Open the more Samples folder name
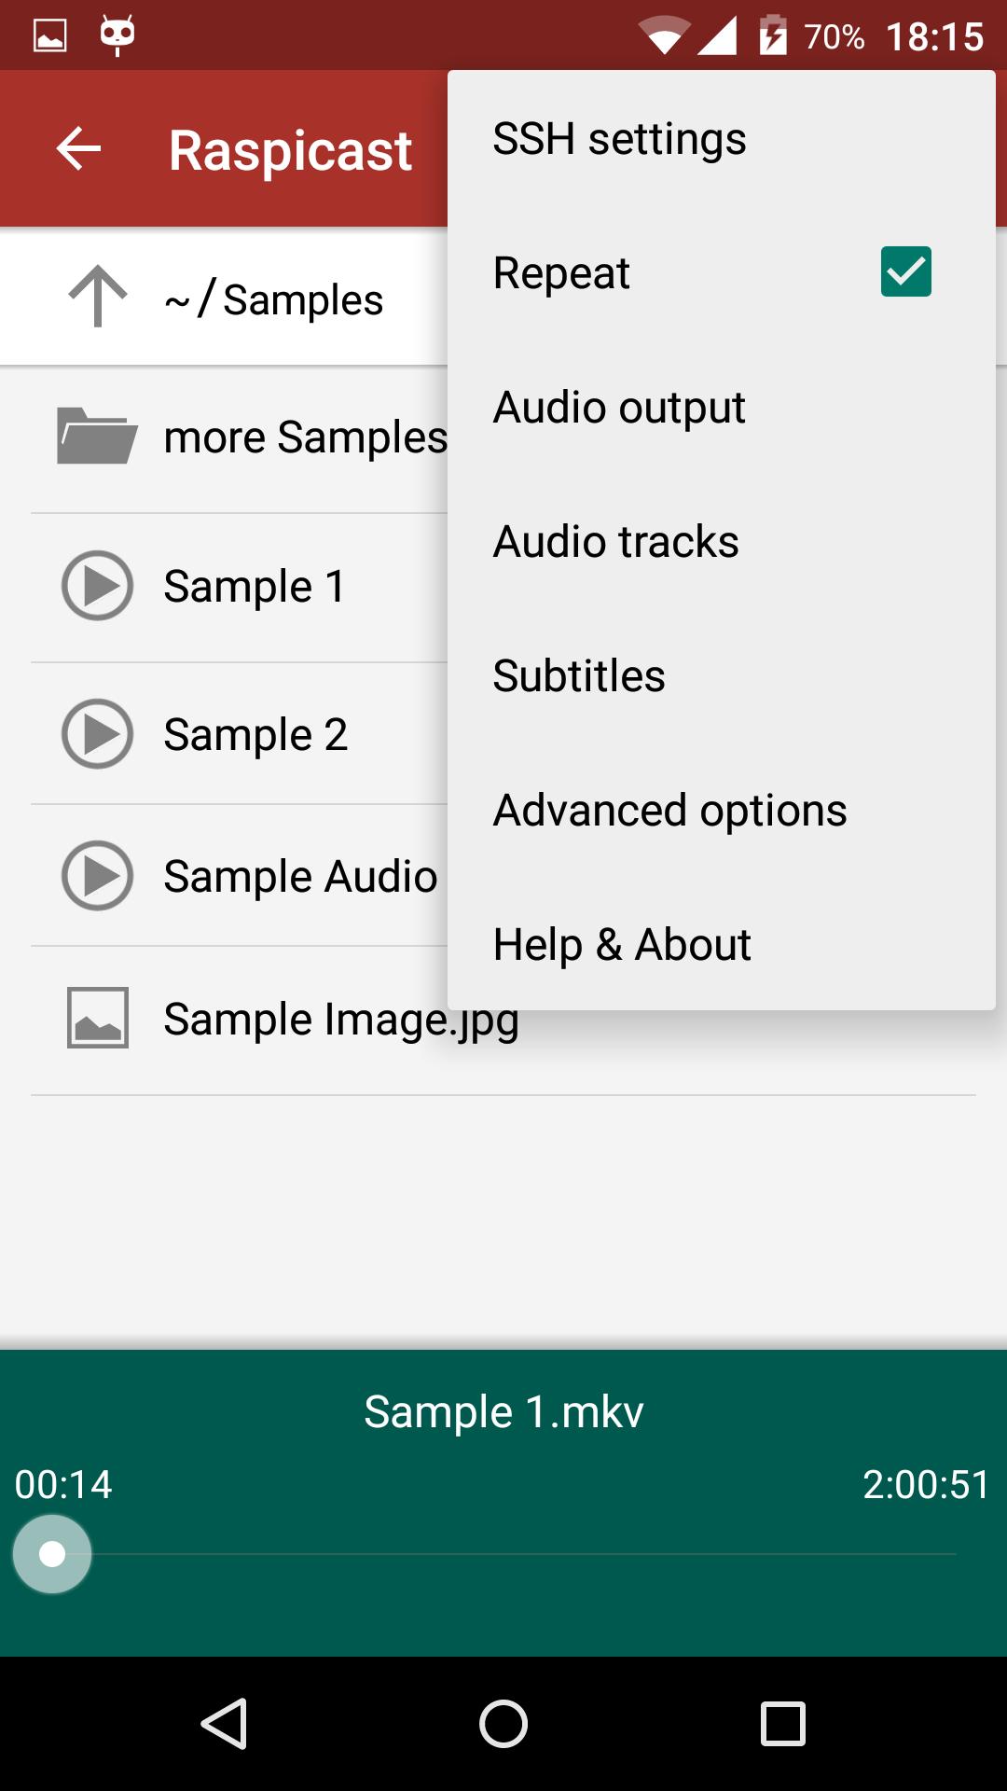Screen dimensions: 1007x1791 point(306,437)
